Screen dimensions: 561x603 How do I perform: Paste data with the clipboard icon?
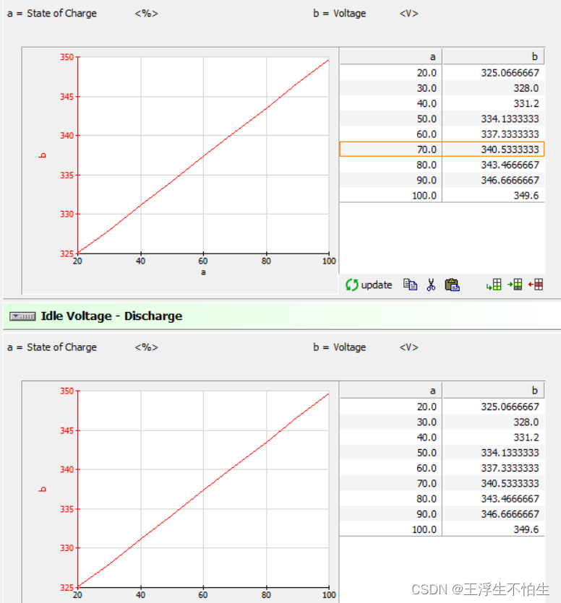click(452, 285)
